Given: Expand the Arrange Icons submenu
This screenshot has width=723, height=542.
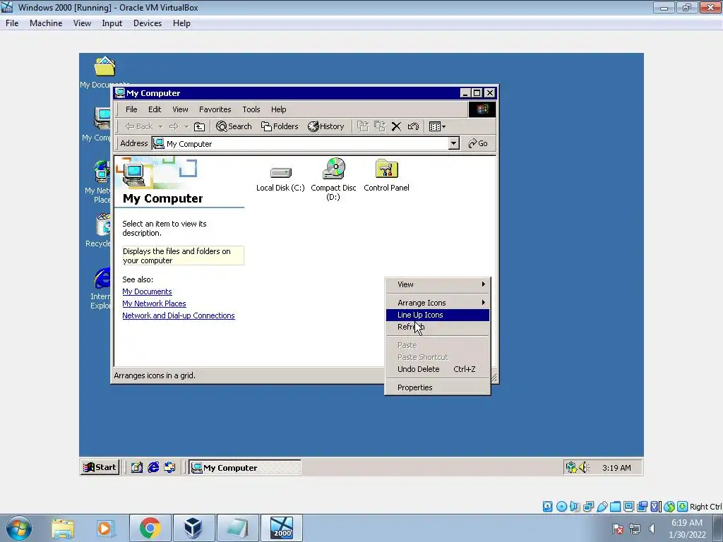Looking at the screenshot, I should point(438,303).
